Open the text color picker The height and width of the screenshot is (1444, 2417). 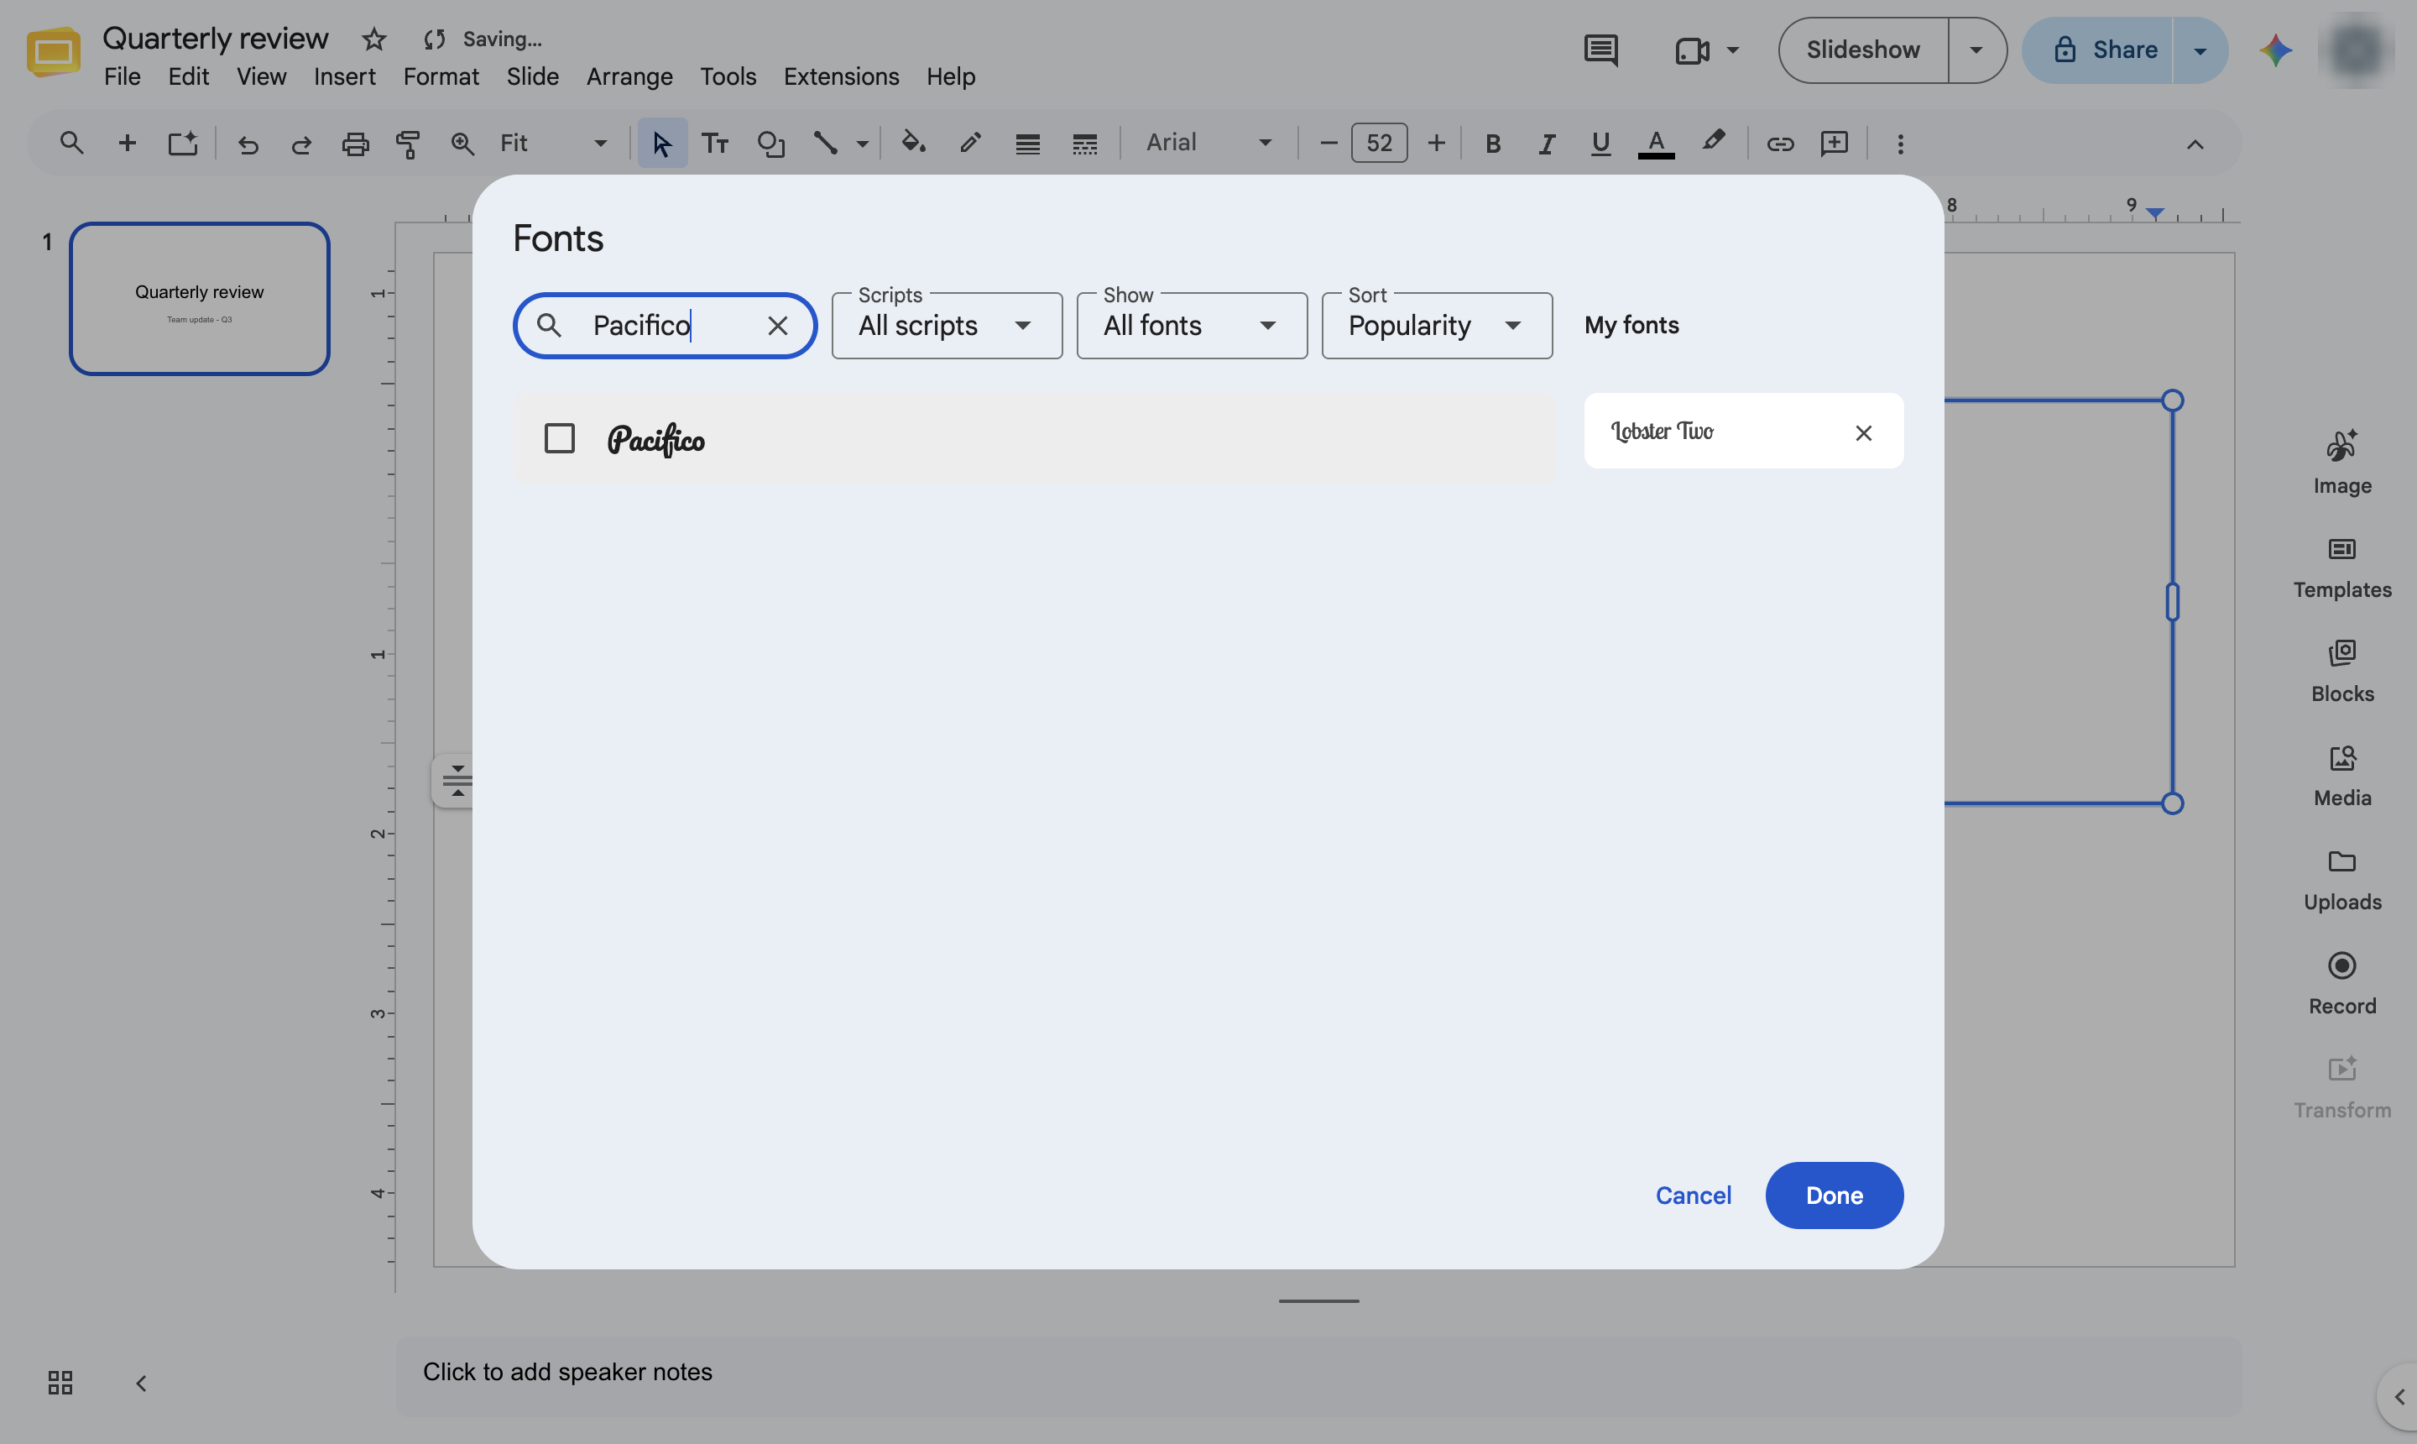tap(1656, 144)
